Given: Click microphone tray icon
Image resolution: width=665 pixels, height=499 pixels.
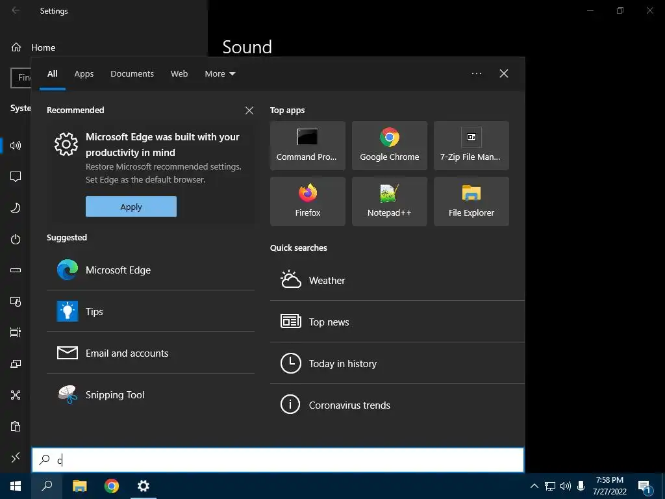Looking at the screenshot, I should coord(581,486).
